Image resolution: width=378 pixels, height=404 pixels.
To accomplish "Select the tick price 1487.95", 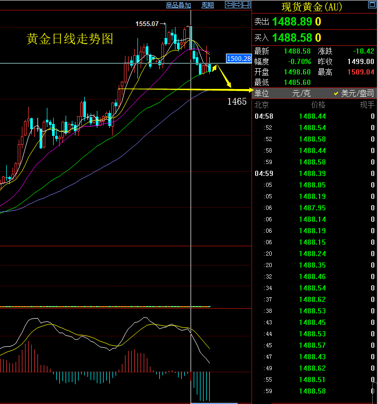I will point(312,208).
